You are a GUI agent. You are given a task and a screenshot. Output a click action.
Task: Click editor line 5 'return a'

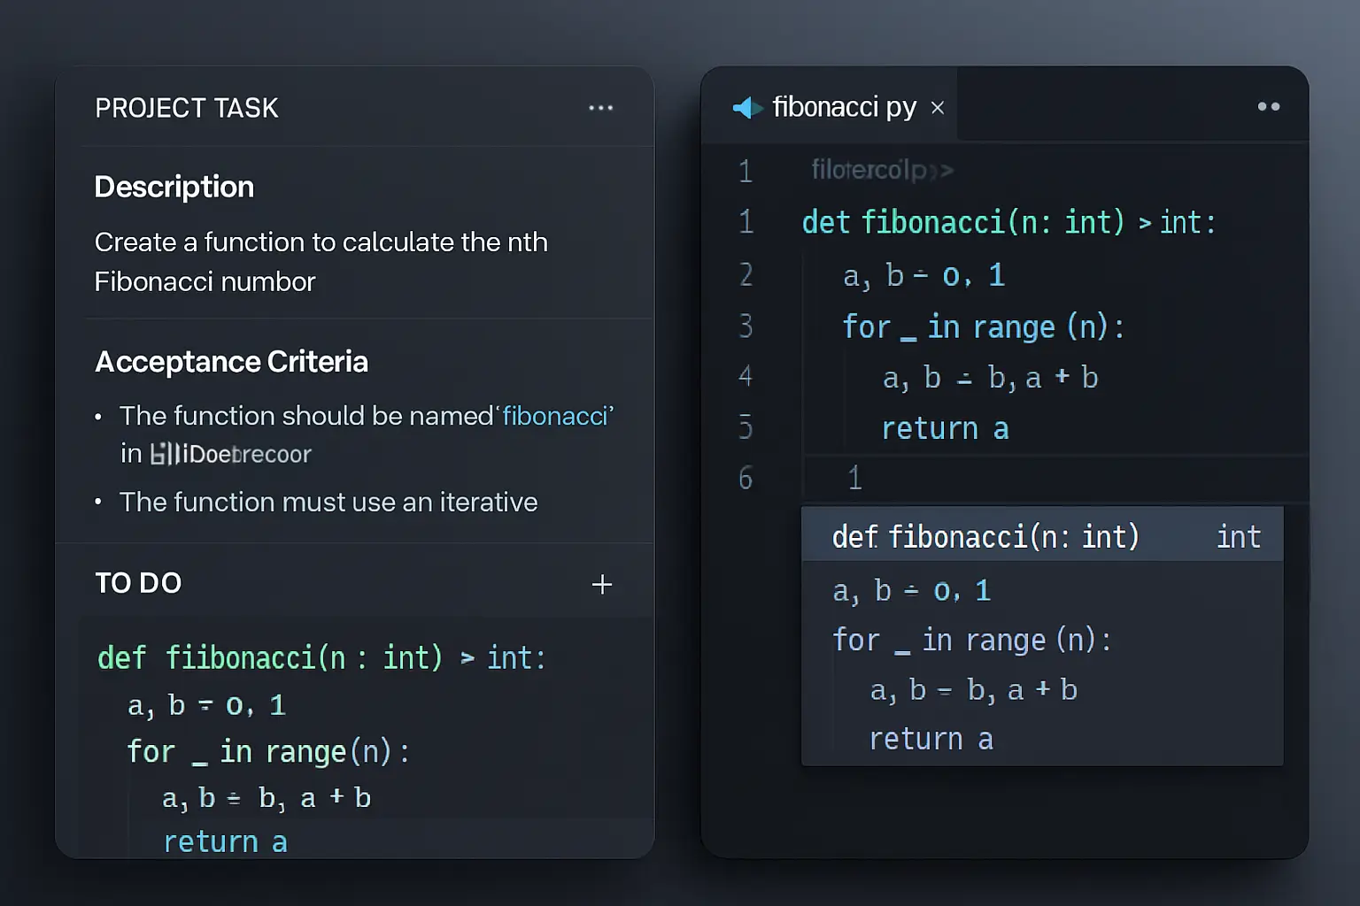[x=945, y=429]
